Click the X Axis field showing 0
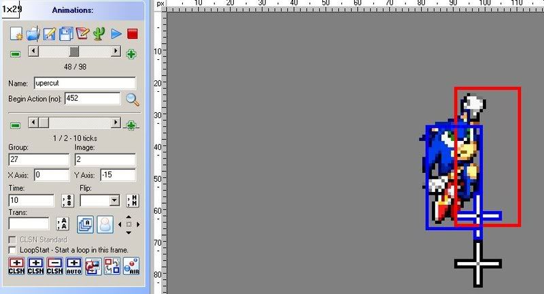Viewport: 544px width, 294px height. (x=52, y=175)
